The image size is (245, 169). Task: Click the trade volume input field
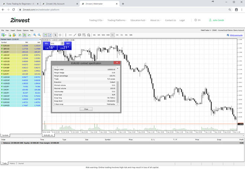coord(55,44)
